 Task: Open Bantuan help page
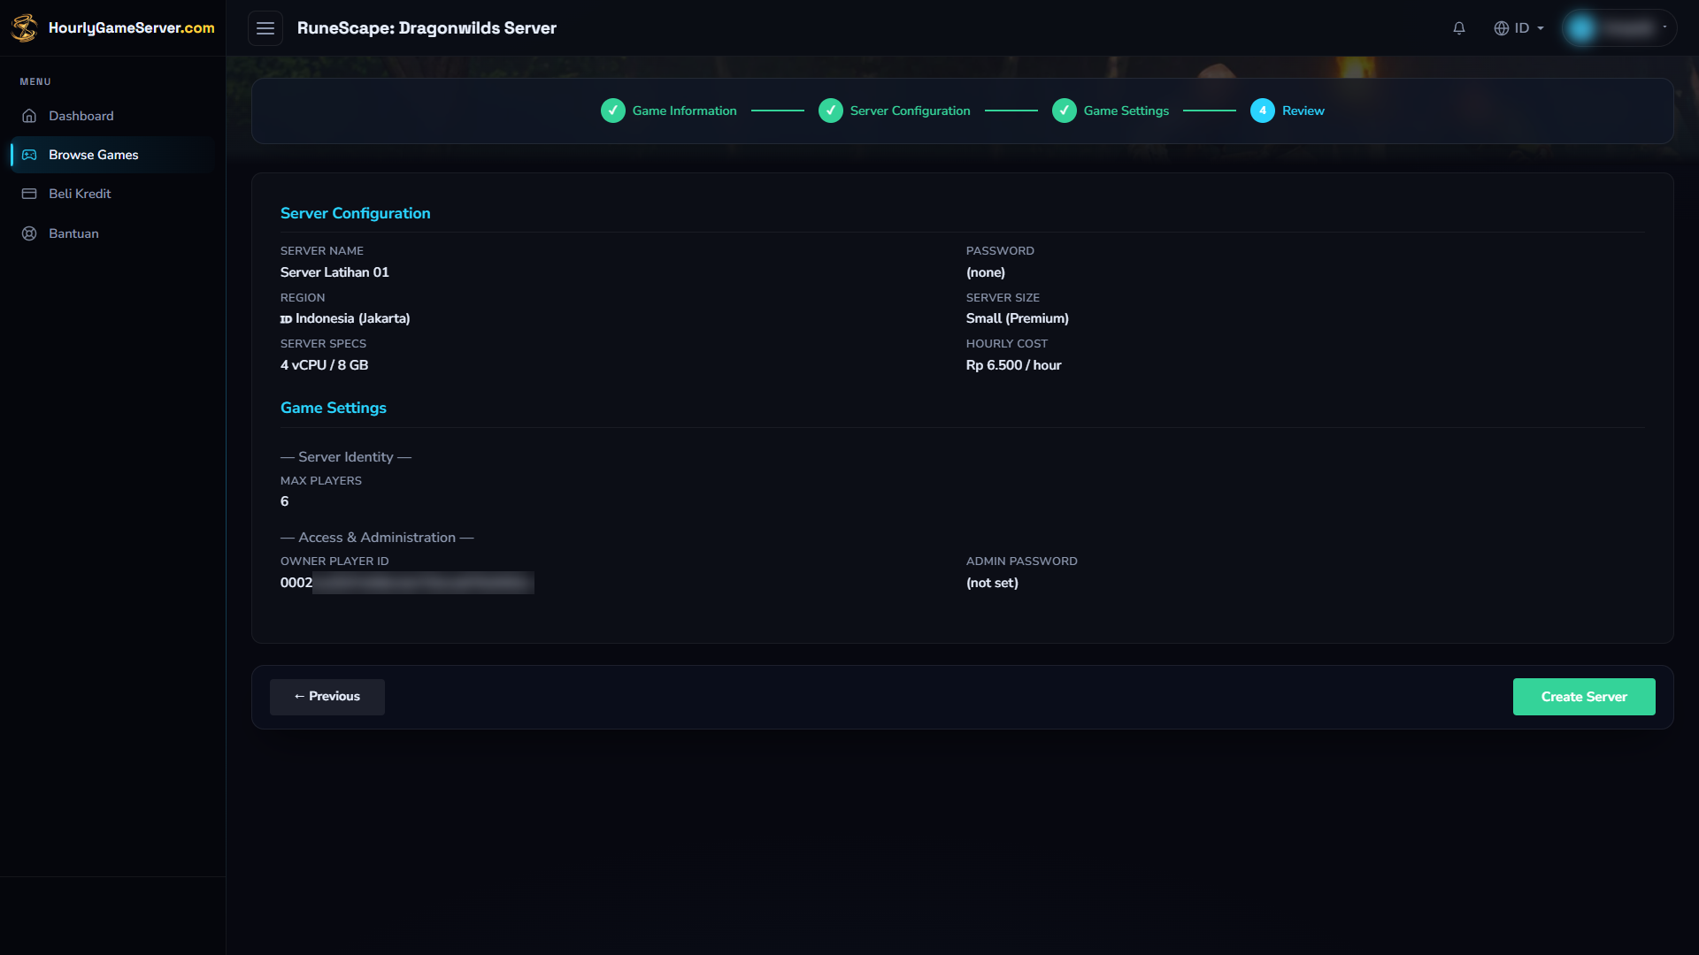point(112,233)
